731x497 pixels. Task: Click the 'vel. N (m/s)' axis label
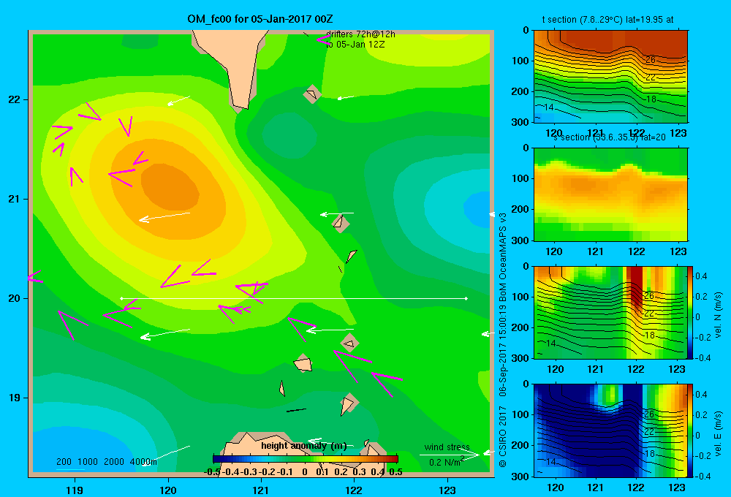pyautogui.click(x=719, y=315)
